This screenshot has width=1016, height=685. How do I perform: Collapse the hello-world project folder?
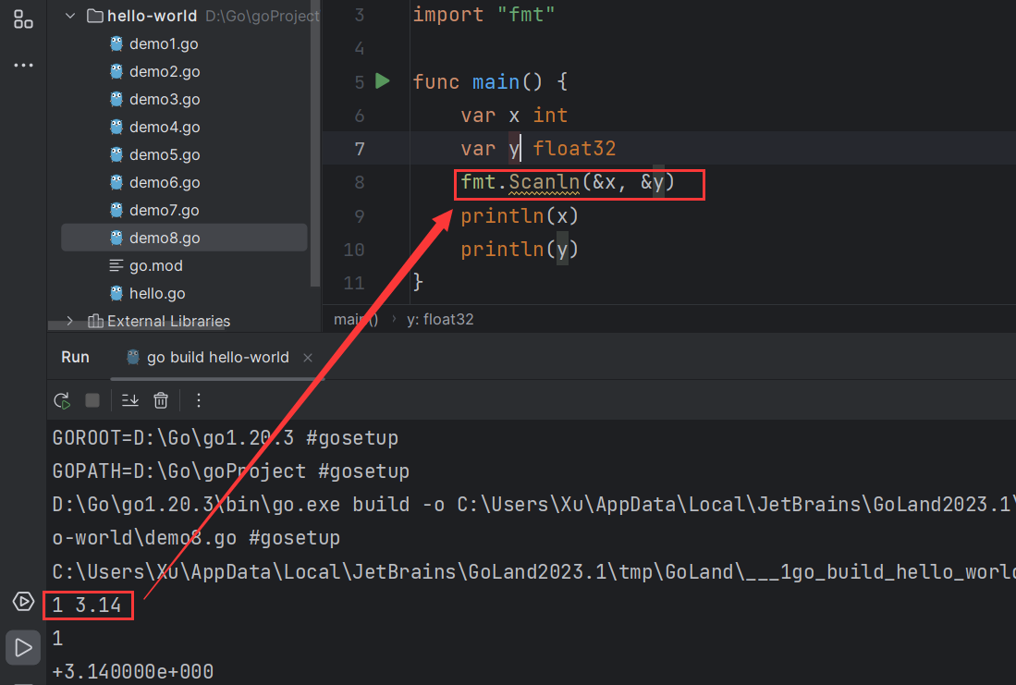click(70, 16)
